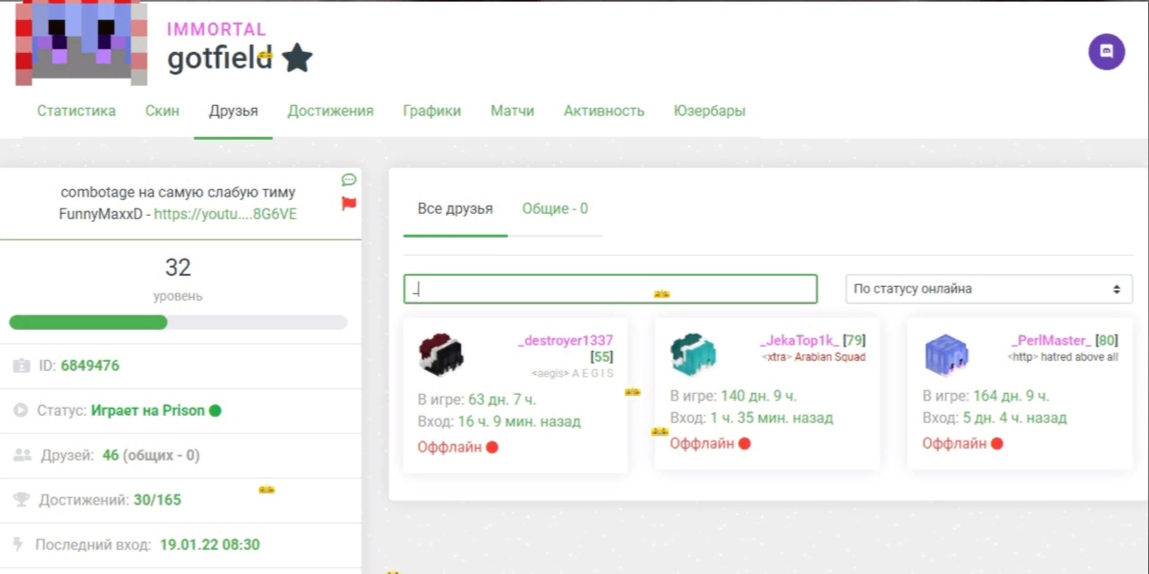
Task: Open _destroyer1337 friend profile
Action: (x=565, y=340)
